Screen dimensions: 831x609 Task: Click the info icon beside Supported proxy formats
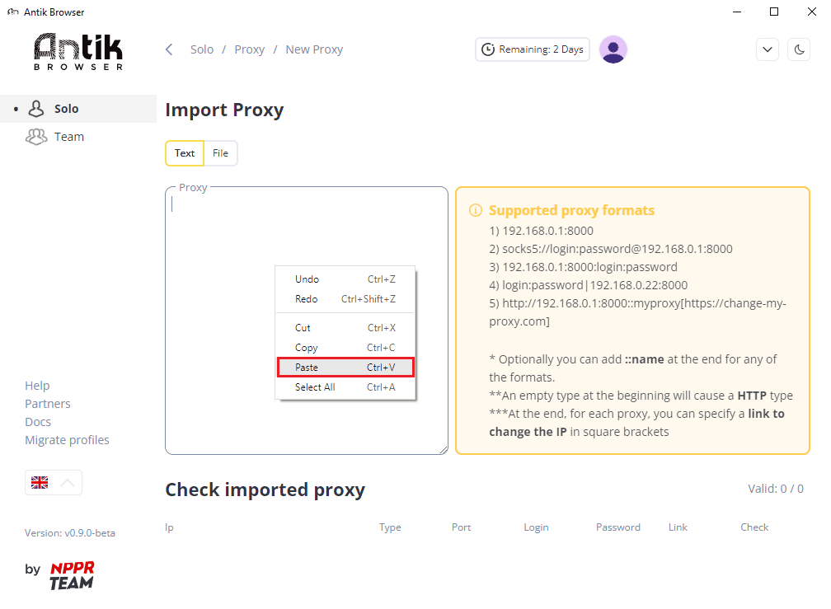tap(476, 210)
